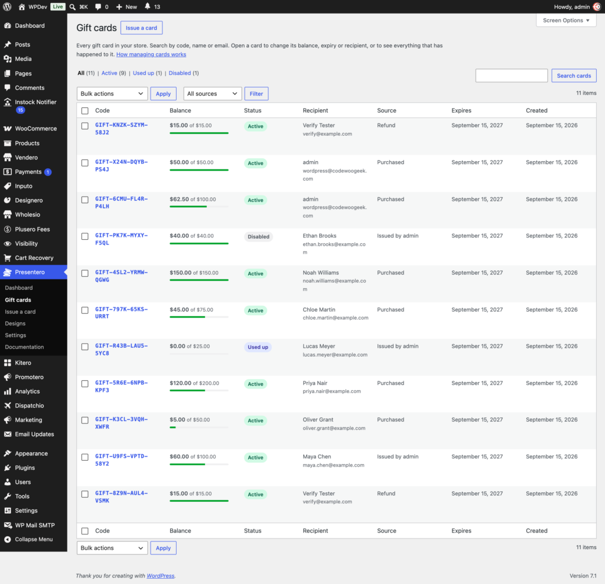Image resolution: width=605 pixels, height=584 pixels.
Task: Check the GIFT-PK7K-MYXY-F5QL row checkbox
Action: 85,236
